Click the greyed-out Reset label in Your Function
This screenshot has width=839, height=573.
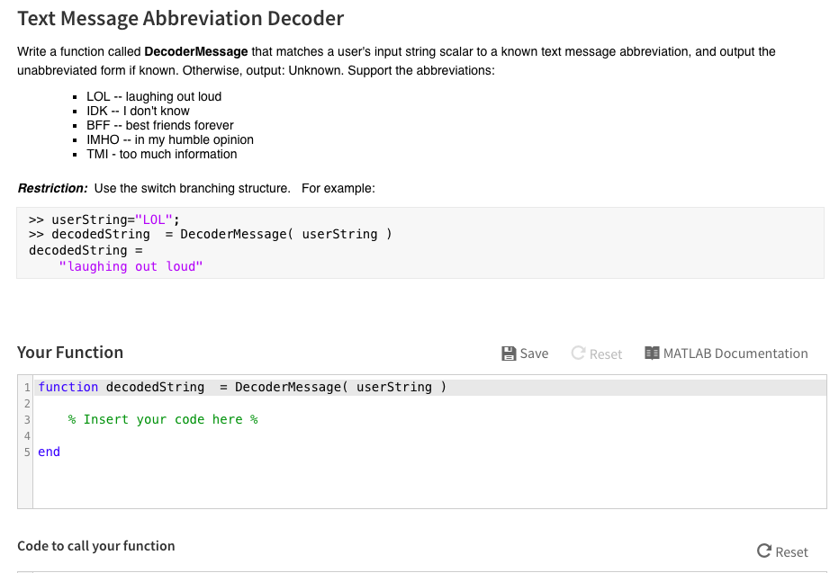coord(606,354)
